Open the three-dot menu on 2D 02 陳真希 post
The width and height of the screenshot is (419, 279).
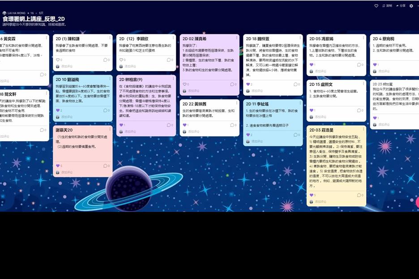click(237, 38)
